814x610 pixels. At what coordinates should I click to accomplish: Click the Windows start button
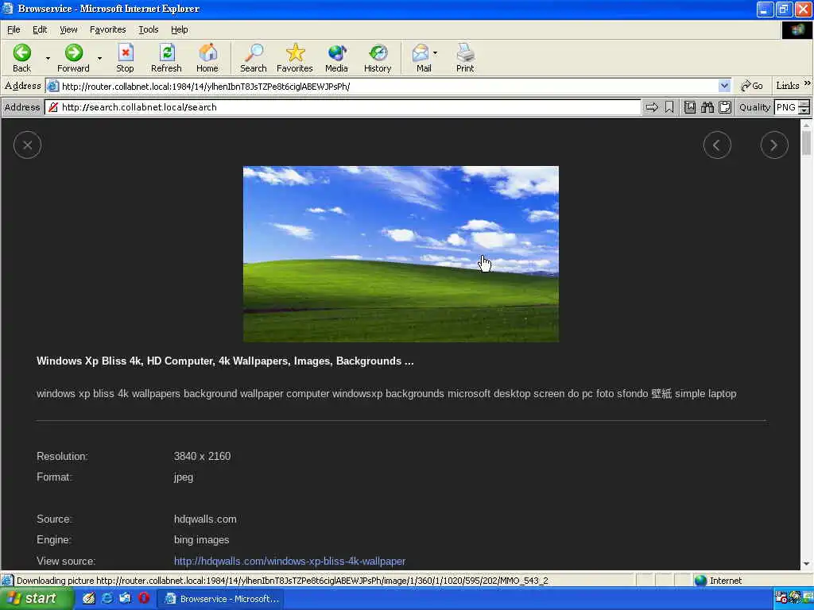coord(36,599)
